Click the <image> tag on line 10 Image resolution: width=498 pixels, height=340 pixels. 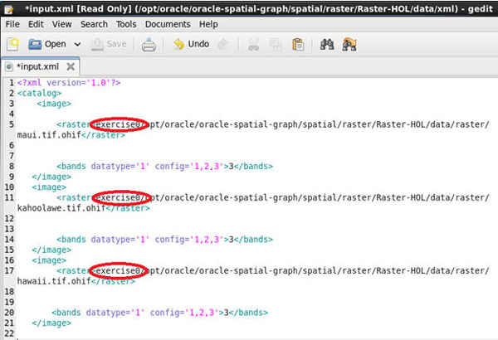coord(49,187)
